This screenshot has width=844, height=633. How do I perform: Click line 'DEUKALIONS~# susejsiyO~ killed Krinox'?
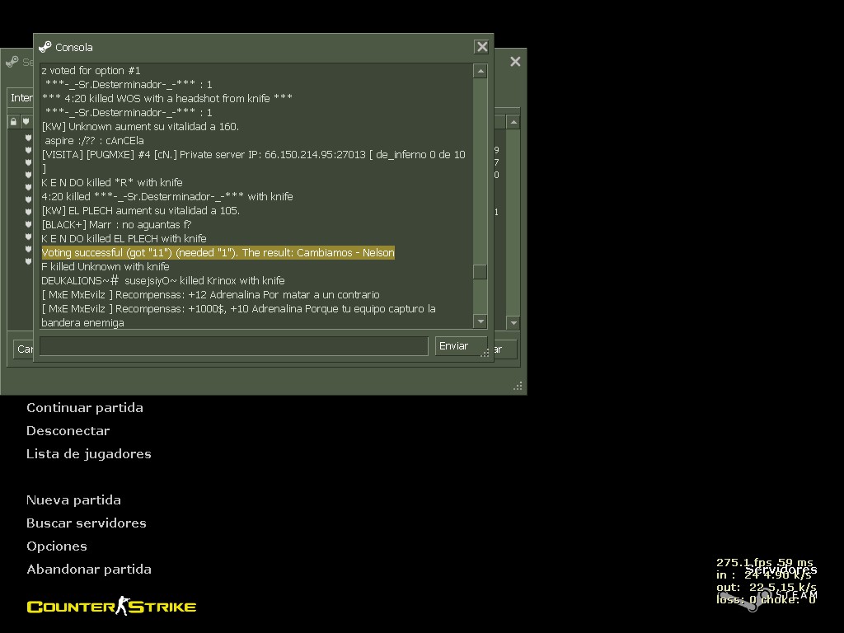point(163,280)
